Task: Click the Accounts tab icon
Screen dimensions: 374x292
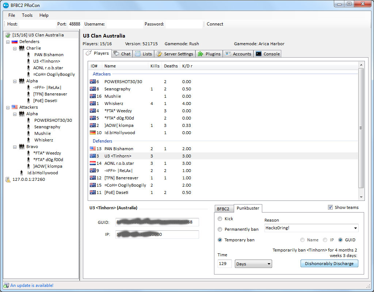Action: click(x=228, y=54)
